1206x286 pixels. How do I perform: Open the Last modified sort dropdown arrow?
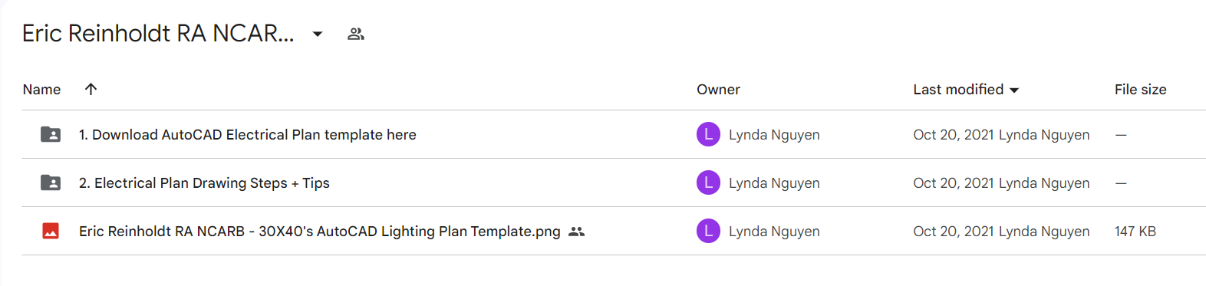(x=1014, y=90)
